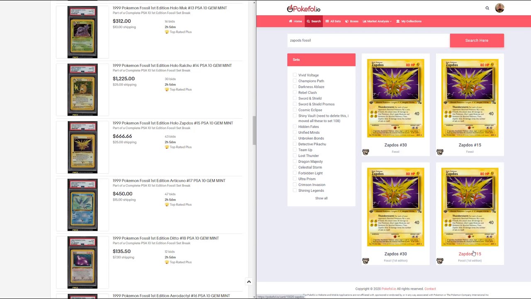The width and height of the screenshot is (531, 299).
Task: Click the $666.66 Zapdos price
Action: pyautogui.click(x=122, y=136)
